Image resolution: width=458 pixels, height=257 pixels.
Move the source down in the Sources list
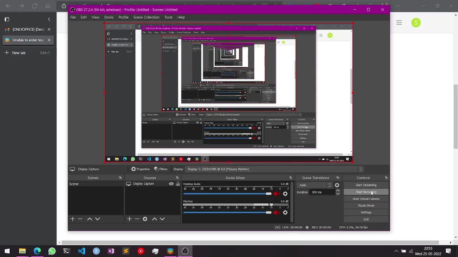pyautogui.click(x=162, y=219)
